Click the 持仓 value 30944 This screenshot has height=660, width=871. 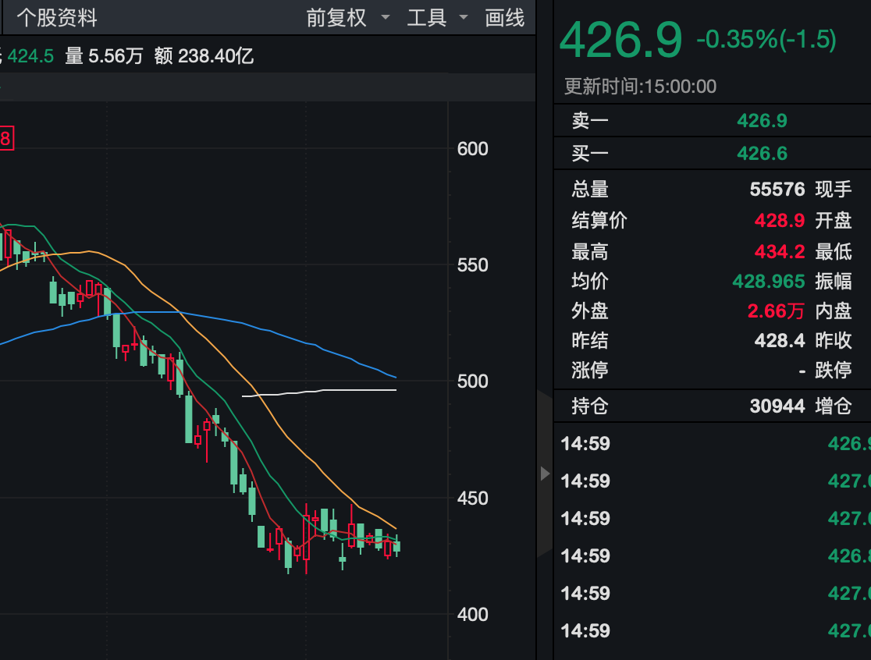777,406
